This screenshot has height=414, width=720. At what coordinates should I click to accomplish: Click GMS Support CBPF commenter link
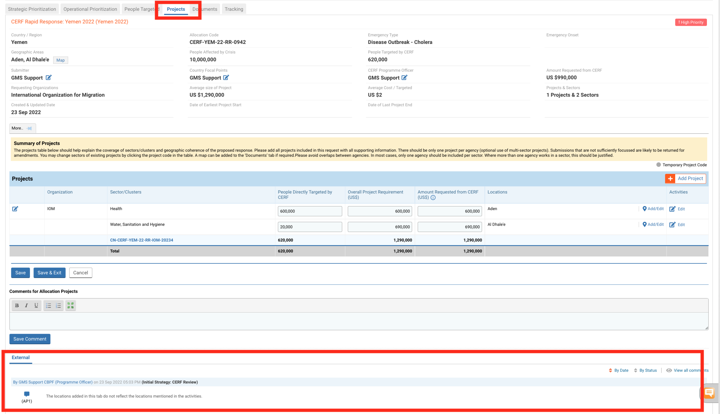coord(53,382)
